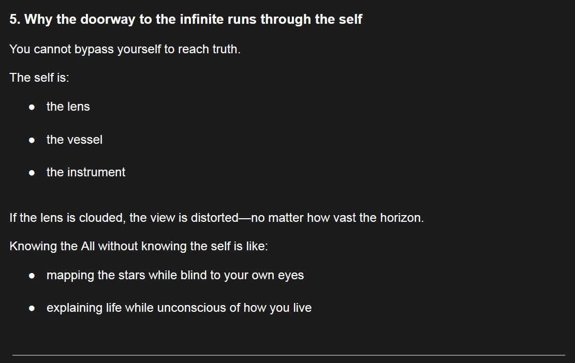
Task: Click the "The self is:" line
Action: pyautogui.click(x=39, y=78)
